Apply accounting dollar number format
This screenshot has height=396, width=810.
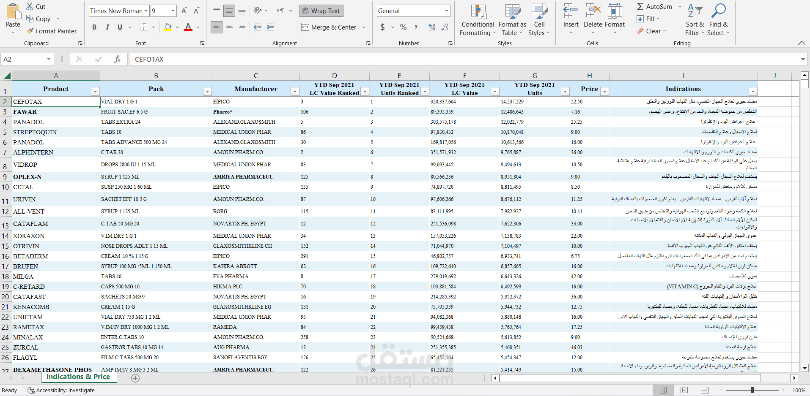[383, 27]
